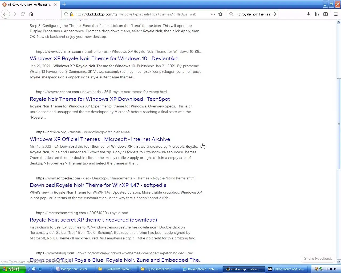Image resolution: width=341 pixels, height=273 pixels.
Task: Switch to Manage Your Server window
Action: click(75, 269)
